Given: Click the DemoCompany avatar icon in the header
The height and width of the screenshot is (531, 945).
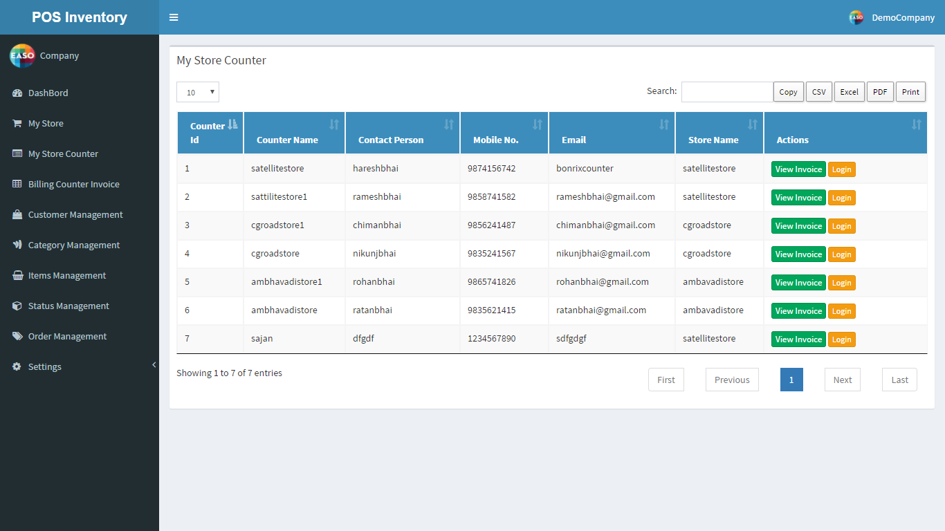Looking at the screenshot, I should (856, 17).
